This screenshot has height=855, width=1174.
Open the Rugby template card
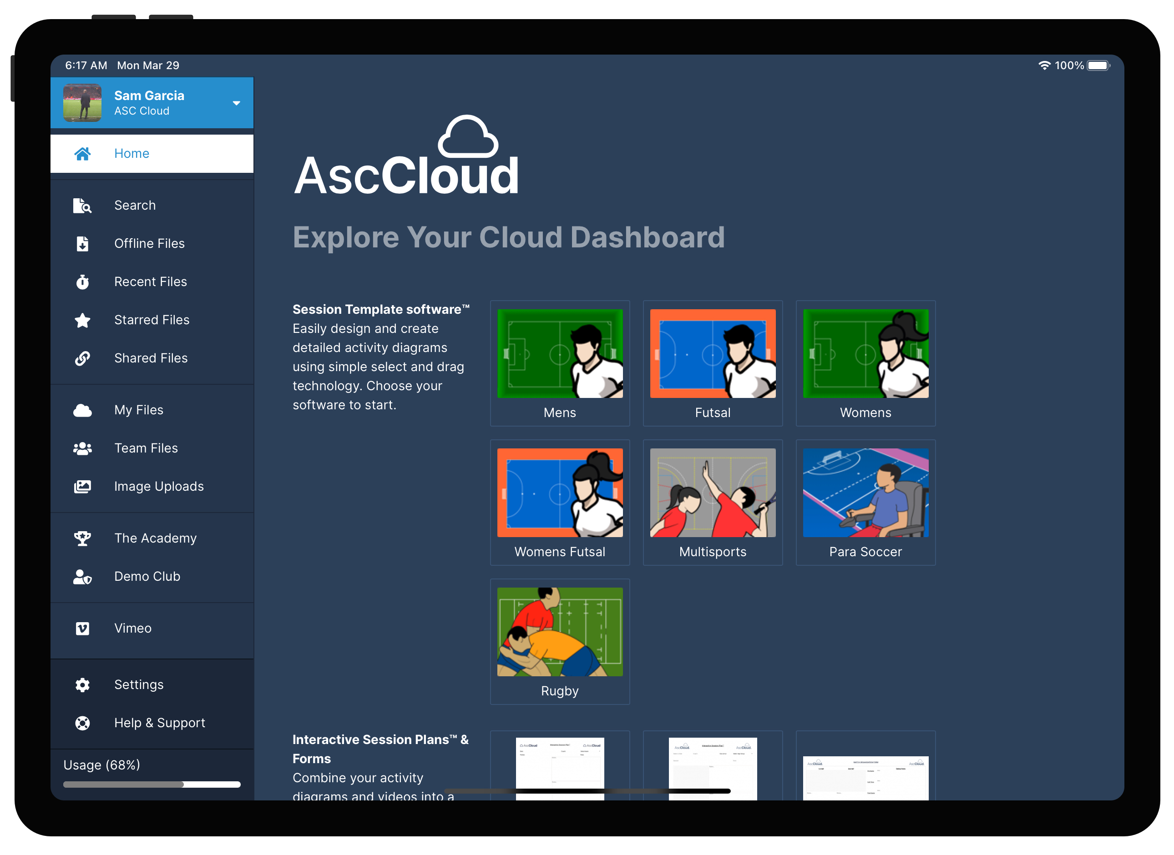[560, 642]
